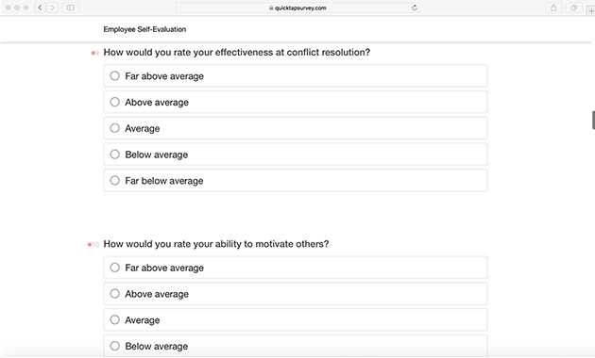The image size is (595, 358).
Task: Show all tabs overview icon
Action: [574, 8]
